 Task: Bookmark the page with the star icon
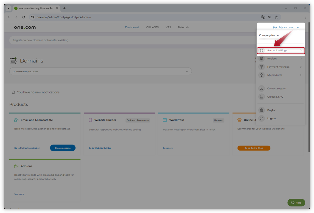point(276,17)
